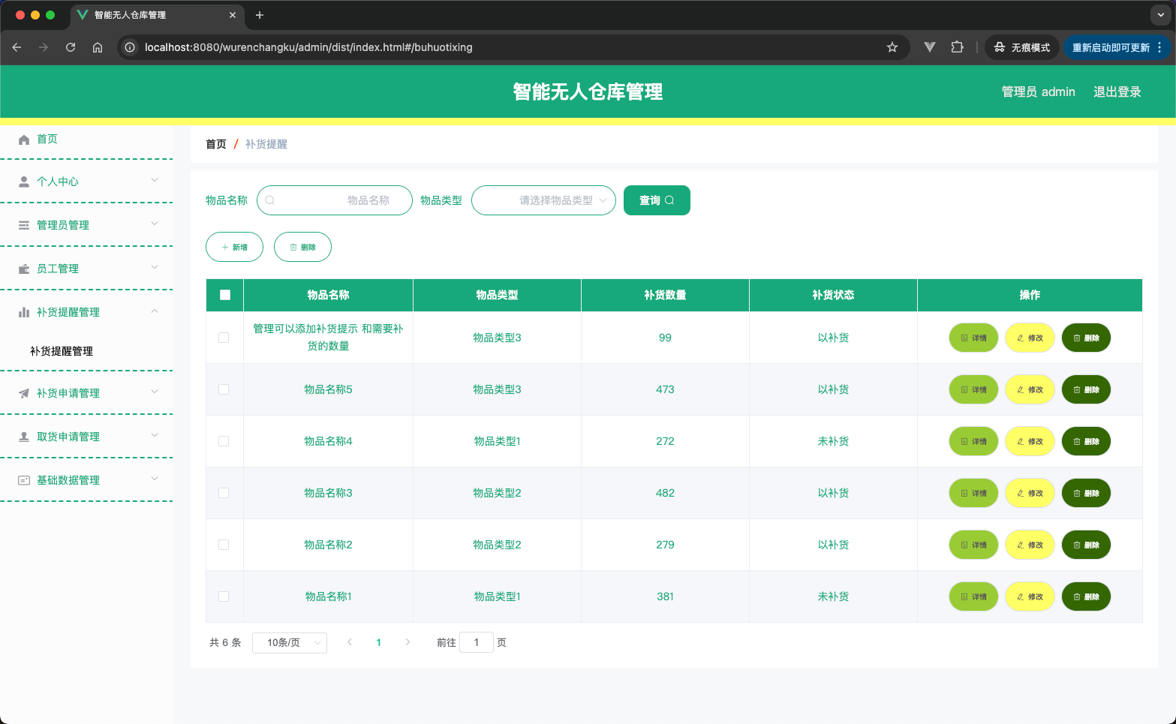Viewport: 1176px width, 724px height.
Task: Click the card icon beside 基础数据管理
Action: (24, 480)
